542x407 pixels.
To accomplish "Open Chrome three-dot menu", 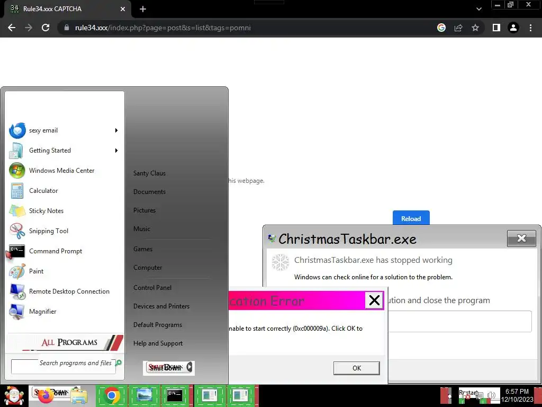I will [530, 28].
